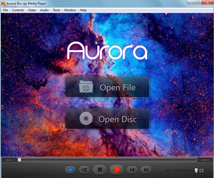This screenshot has width=214, height=178.
Task: Click the elapsed time display on left
Action: 10,160
